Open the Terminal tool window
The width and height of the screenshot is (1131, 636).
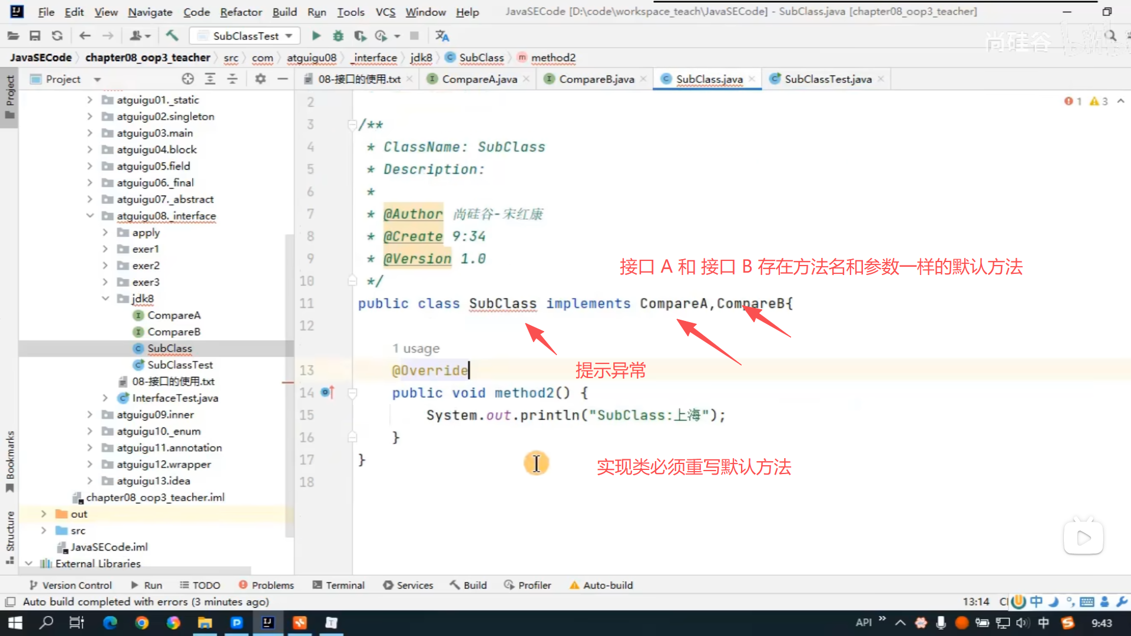click(x=339, y=585)
